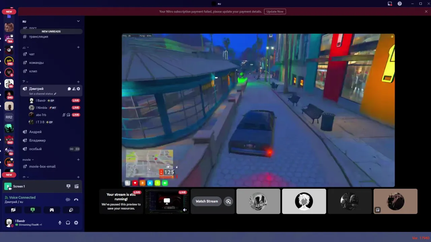Screen dimensions: 431x242
Task: Click the LIVE badge next to abo 7rb
Action: pyautogui.click(x=76, y=115)
